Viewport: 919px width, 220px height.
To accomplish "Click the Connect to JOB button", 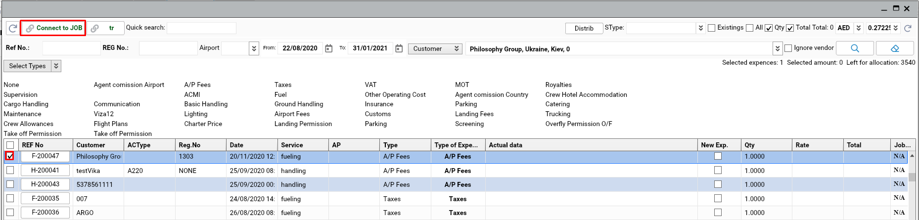I will click(x=53, y=28).
